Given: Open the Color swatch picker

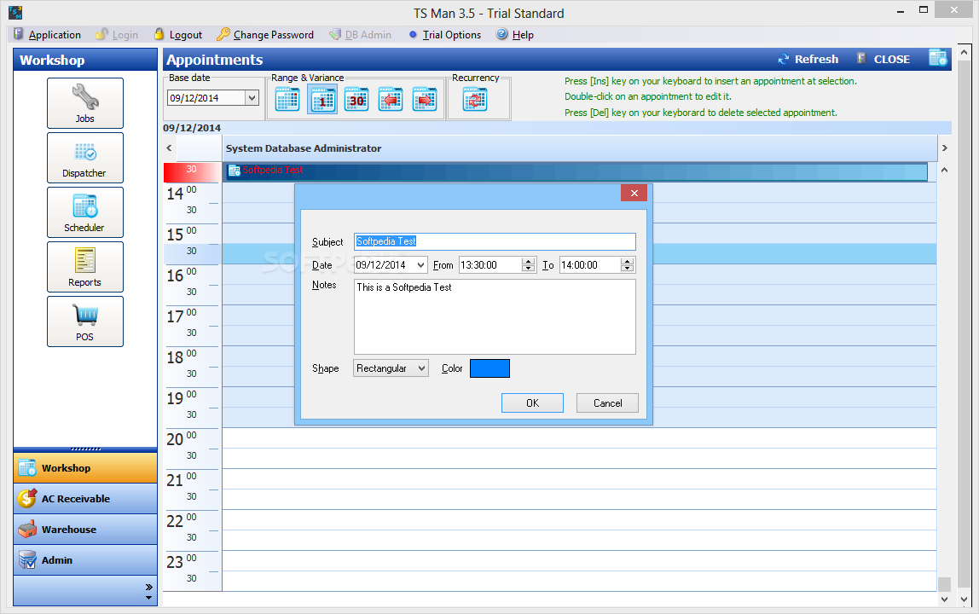Looking at the screenshot, I should click(489, 368).
